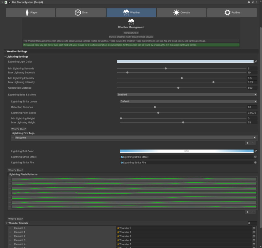Click the Min Lightning Intensity slider handle
Viewport: 262px width, 248px height.
(182, 78)
